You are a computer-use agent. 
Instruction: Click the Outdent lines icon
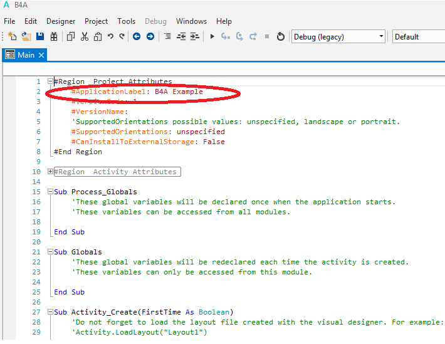click(x=181, y=36)
